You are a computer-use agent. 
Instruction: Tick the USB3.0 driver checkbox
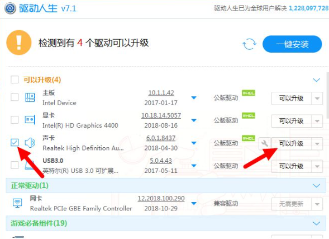15,165
